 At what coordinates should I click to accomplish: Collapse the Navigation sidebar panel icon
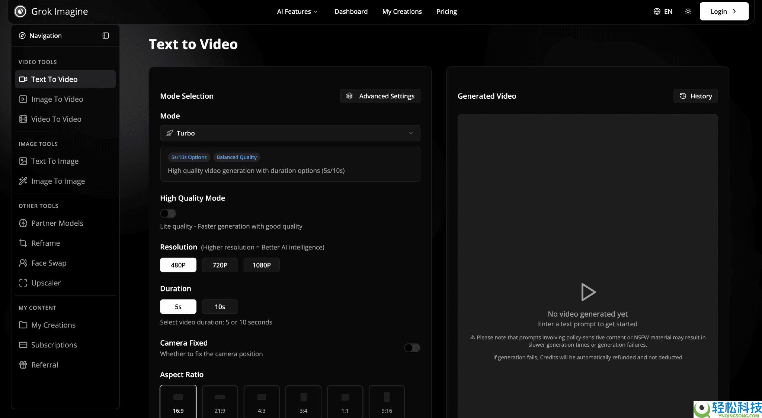pos(106,36)
